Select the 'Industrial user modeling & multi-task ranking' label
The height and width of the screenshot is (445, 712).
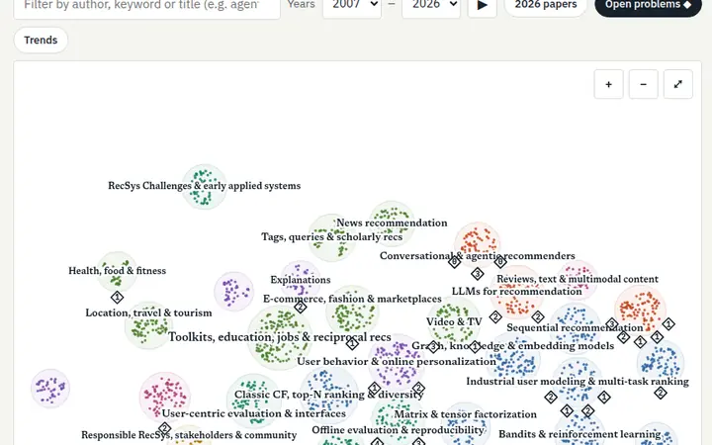click(578, 382)
